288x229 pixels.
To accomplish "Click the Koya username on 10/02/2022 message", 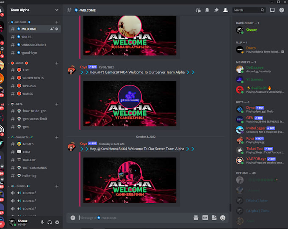I will [x=83, y=67].
